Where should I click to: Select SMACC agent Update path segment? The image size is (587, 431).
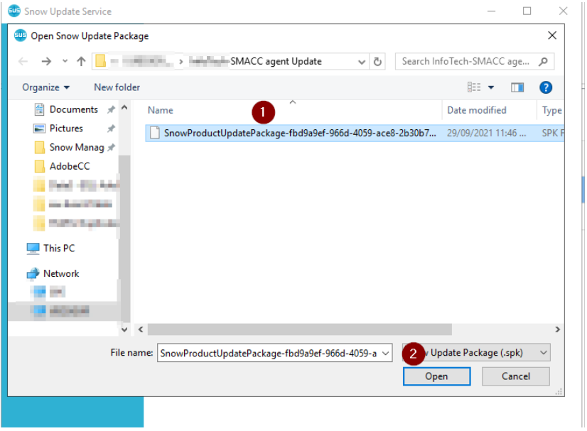[276, 61]
